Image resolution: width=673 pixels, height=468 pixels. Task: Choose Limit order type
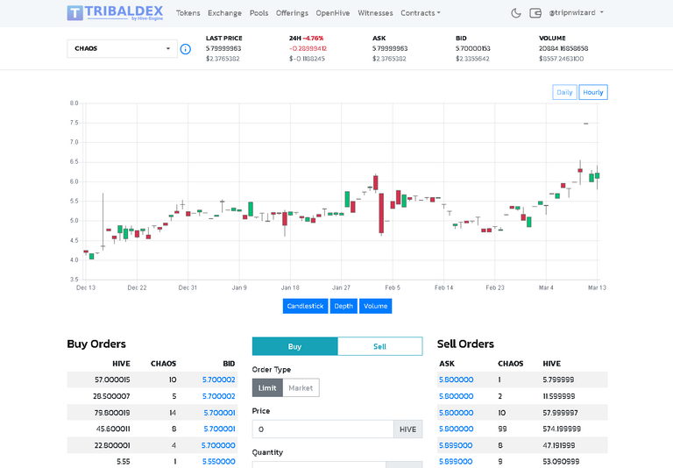pos(267,387)
